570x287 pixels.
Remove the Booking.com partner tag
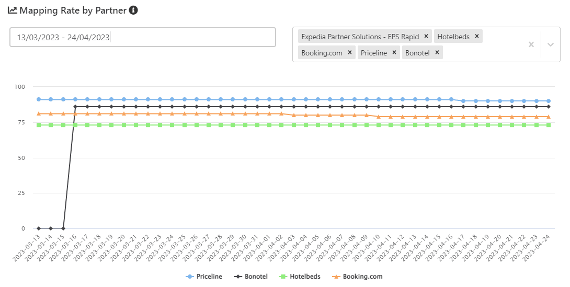[x=350, y=53]
